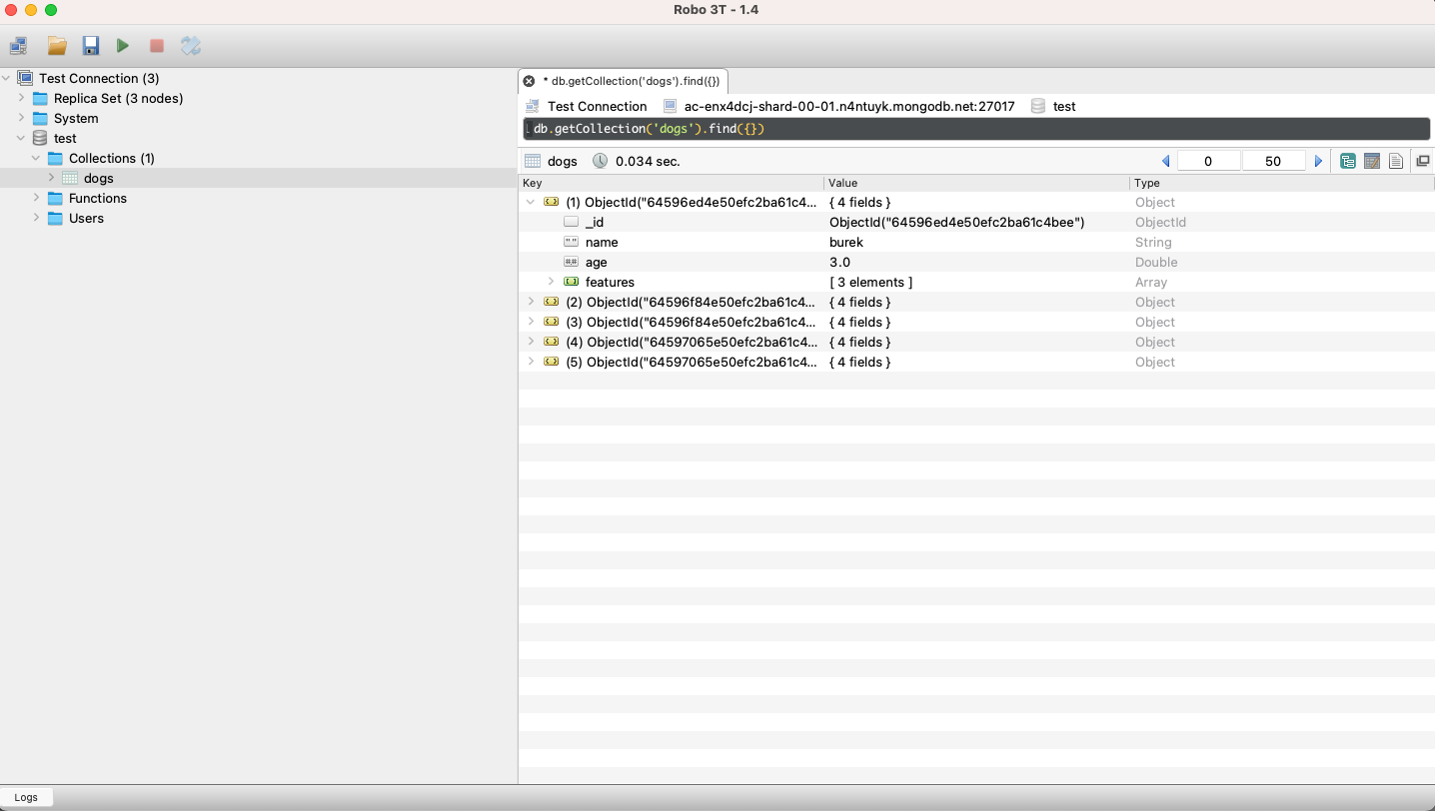Viewport: 1435px width, 811px height.
Task: Select the dogs collection in the tree
Action: pos(98,178)
